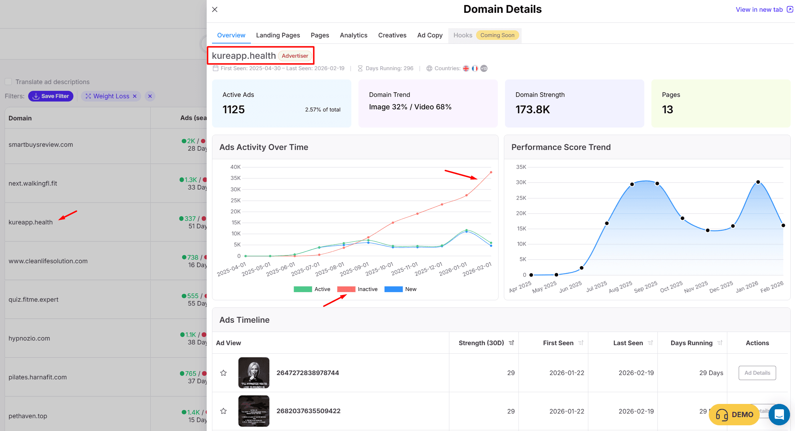795x431 pixels.
Task: Star the ad 2647272838978744
Action: (223, 373)
